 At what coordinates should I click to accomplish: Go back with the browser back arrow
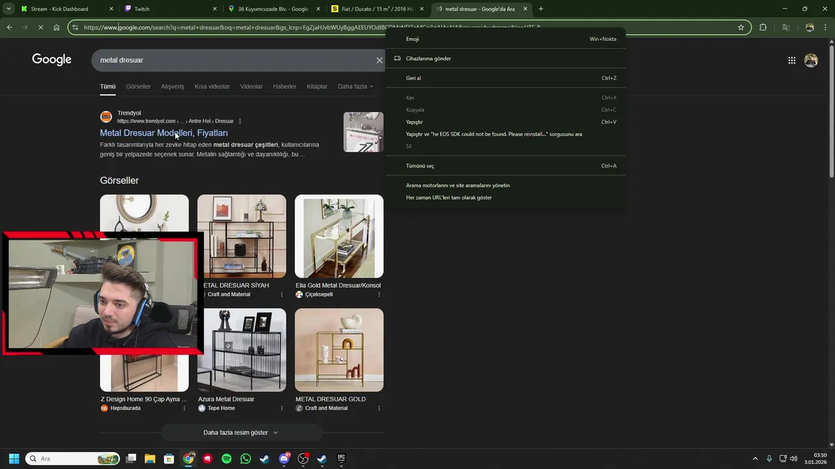click(9, 27)
